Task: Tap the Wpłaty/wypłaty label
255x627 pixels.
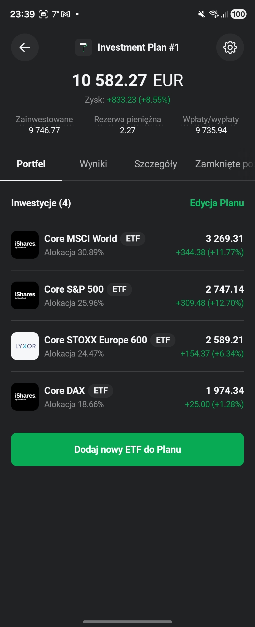Action: pos(211,120)
